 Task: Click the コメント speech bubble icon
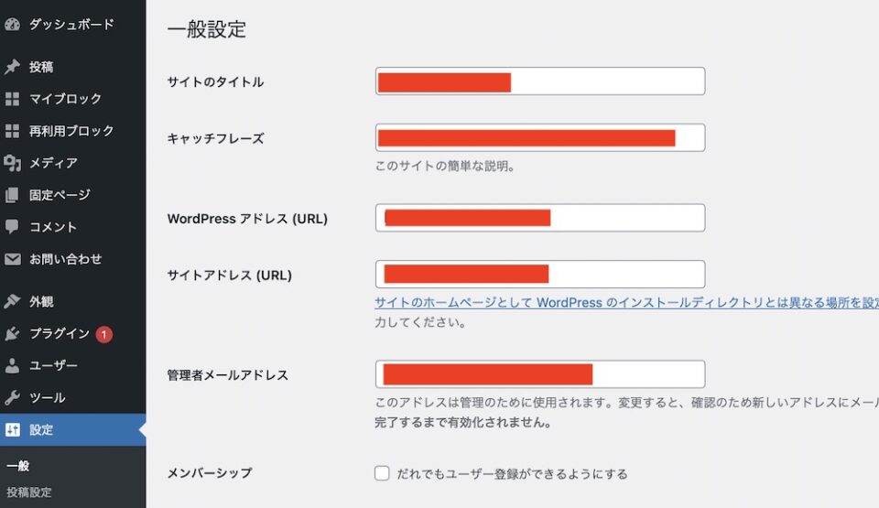point(12,227)
